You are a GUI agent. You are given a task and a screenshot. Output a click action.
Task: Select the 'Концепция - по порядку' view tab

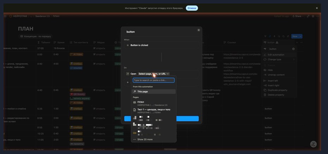(x=35, y=36)
